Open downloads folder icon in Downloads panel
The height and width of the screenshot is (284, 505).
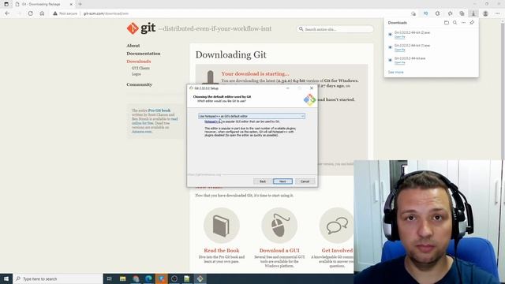[x=447, y=23]
